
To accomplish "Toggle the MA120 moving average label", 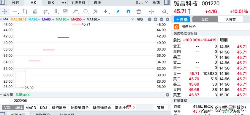I will coord(62,19).
